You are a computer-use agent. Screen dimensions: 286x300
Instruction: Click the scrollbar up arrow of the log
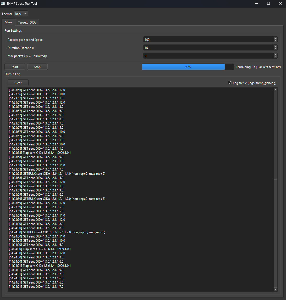[275, 89]
